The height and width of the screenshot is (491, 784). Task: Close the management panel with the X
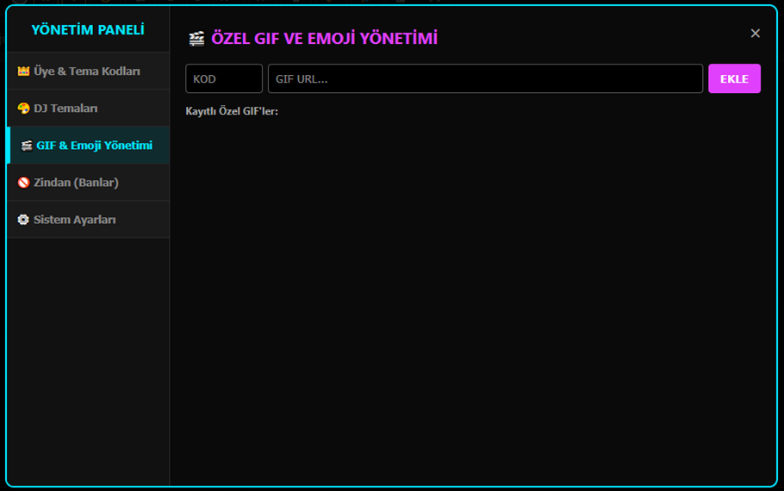[x=755, y=33]
